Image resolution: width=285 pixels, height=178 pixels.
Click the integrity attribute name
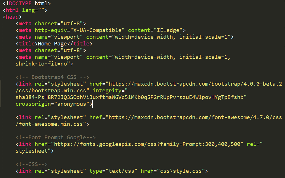click(107, 91)
